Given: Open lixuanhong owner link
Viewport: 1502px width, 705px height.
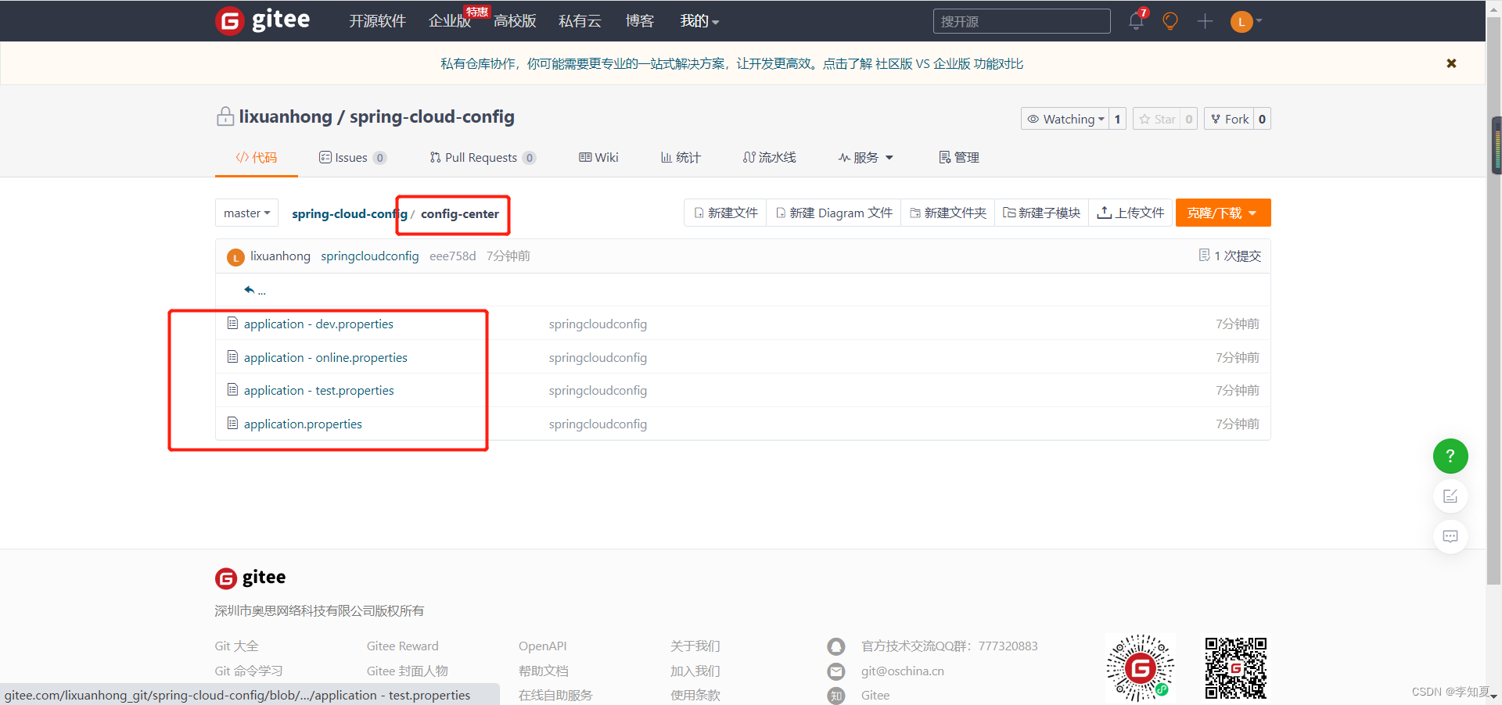Looking at the screenshot, I should [x=286, y=116].
